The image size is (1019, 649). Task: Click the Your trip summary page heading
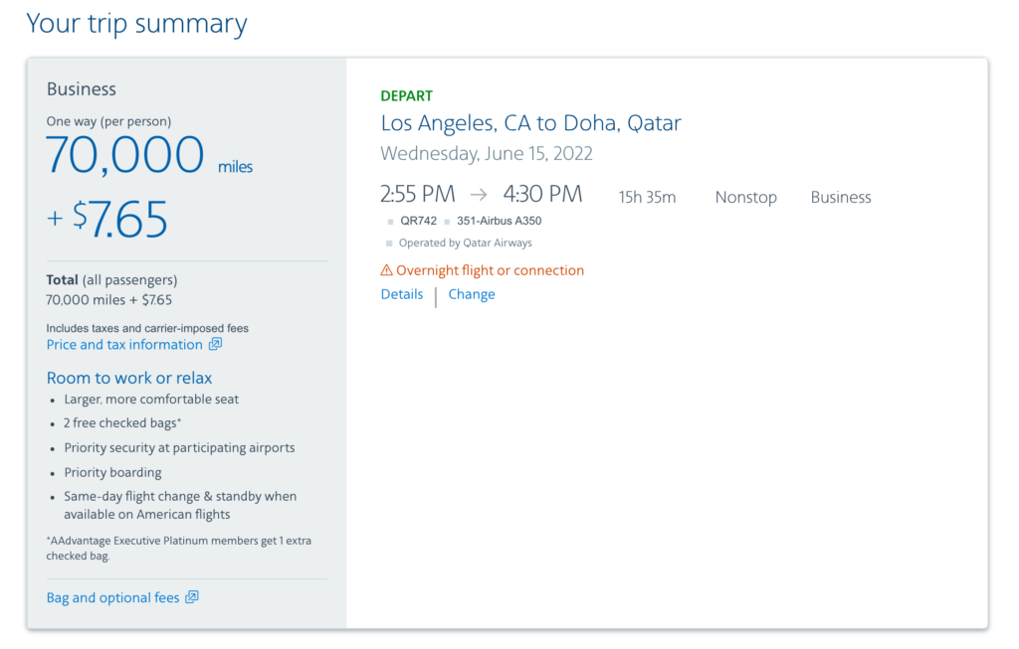coord(136,23)
